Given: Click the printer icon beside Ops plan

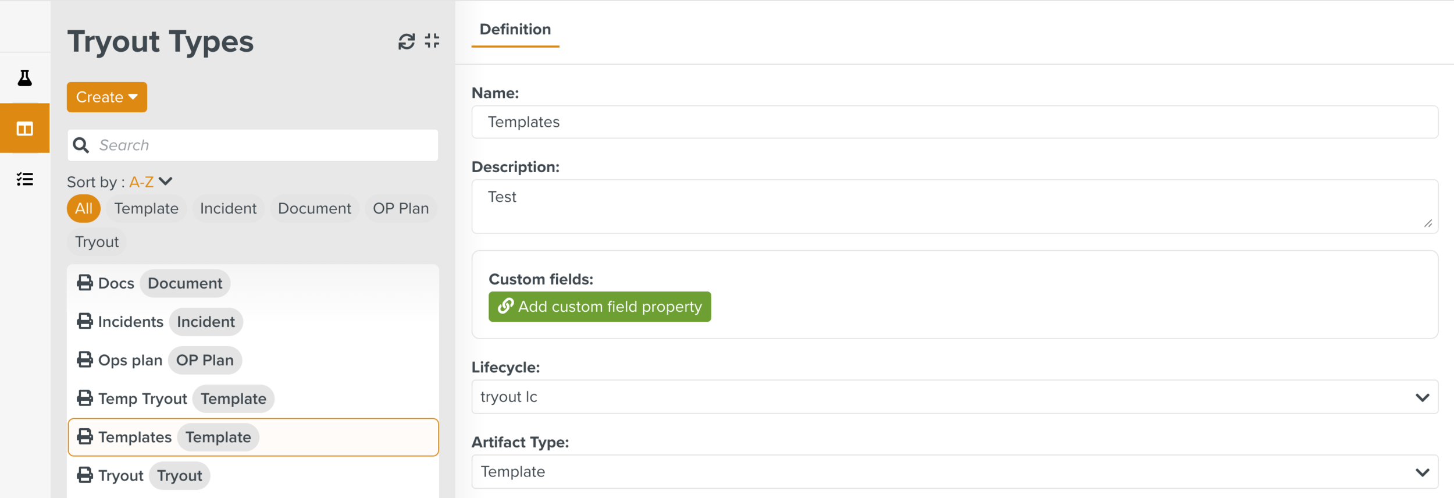Looking at the screenshot, I should coord(85,360).
